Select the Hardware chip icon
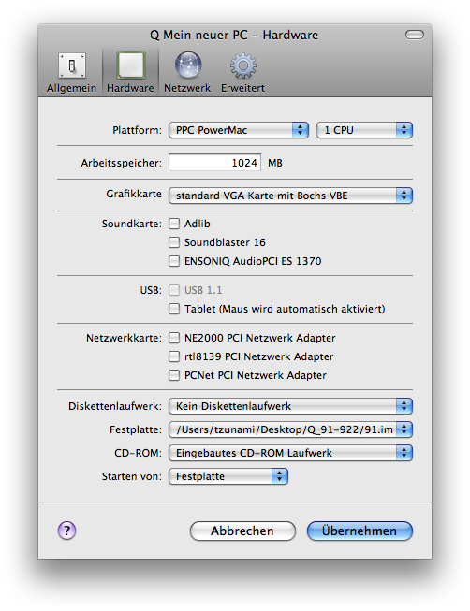470x611 pixels. [131, 65]
